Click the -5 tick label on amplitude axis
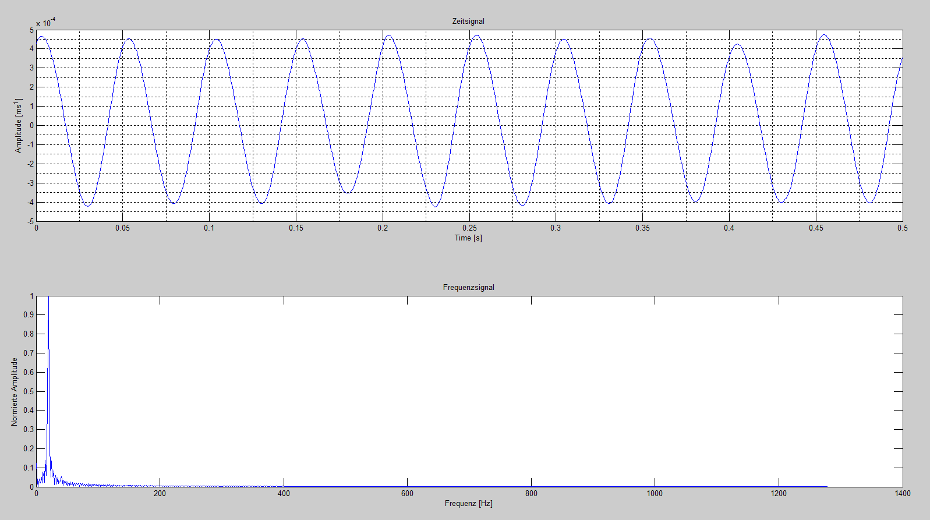This screenshot has width=930, height=520. coord(31,222)
